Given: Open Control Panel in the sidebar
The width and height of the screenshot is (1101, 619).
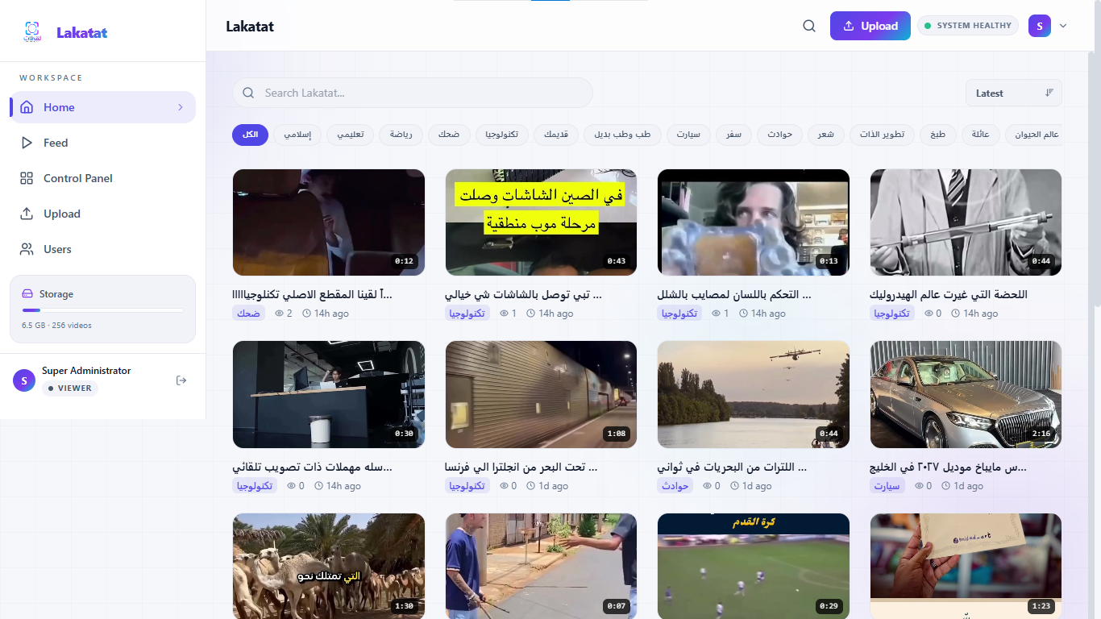Looking at the screenshot, I should (102, 178).
